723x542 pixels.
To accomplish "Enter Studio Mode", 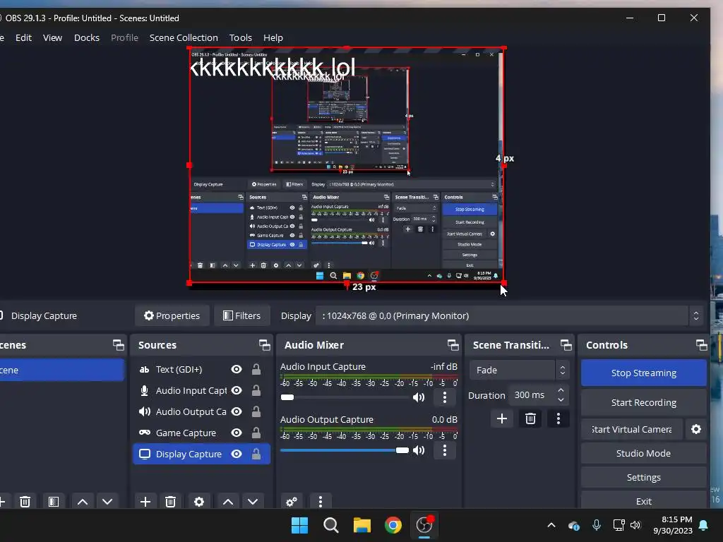I will [x=644, y=454].
